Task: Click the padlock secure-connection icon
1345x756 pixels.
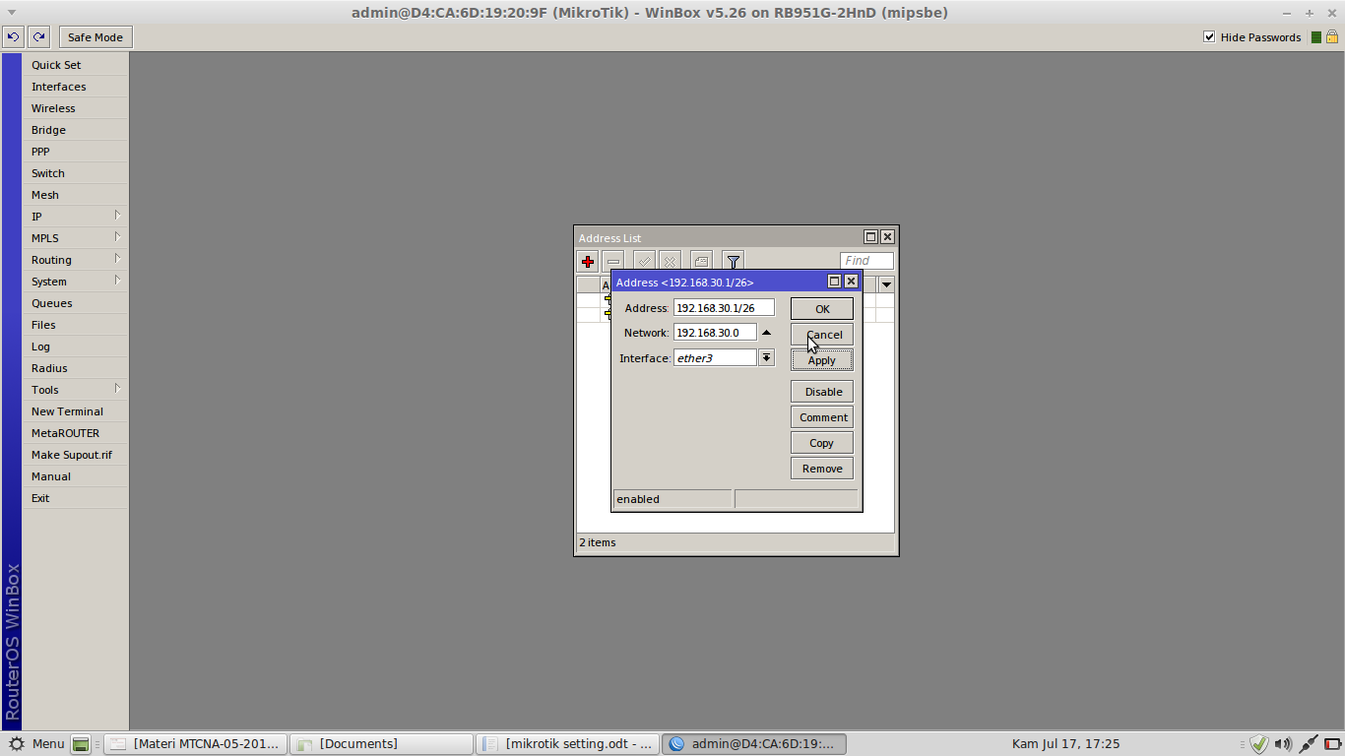Action: tap(1332, 37)
